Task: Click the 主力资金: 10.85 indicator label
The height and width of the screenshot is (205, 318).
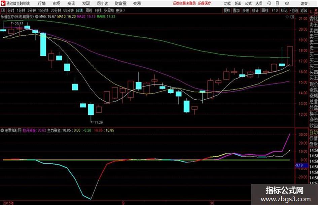Action: pyautogui.click(x=59, y=130)
